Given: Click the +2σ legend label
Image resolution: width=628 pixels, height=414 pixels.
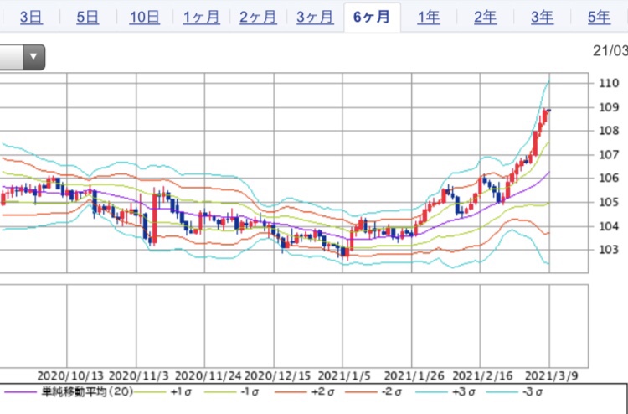Looking at the screenshot, I should click(x=323, y=391).
